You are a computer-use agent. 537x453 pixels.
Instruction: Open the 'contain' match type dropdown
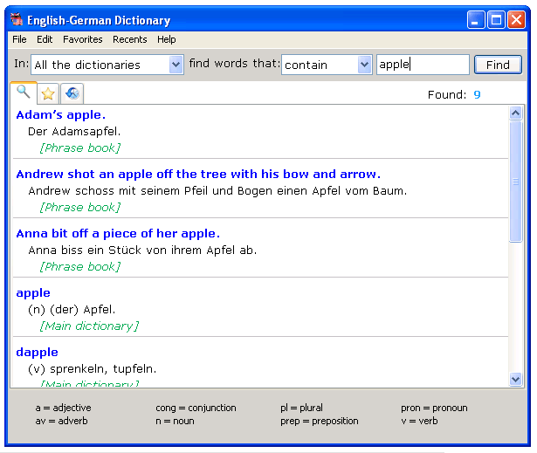364,65
